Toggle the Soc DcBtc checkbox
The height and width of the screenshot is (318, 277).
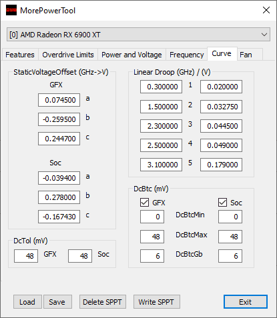[x=222, y=203]
